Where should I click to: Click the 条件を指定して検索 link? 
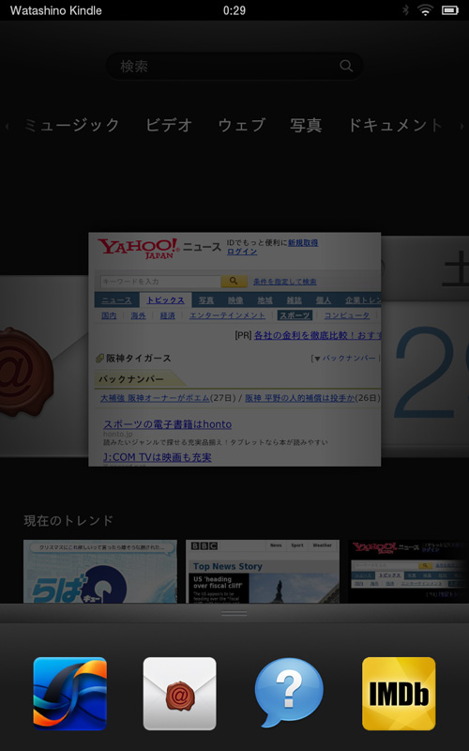pos(285,282)
